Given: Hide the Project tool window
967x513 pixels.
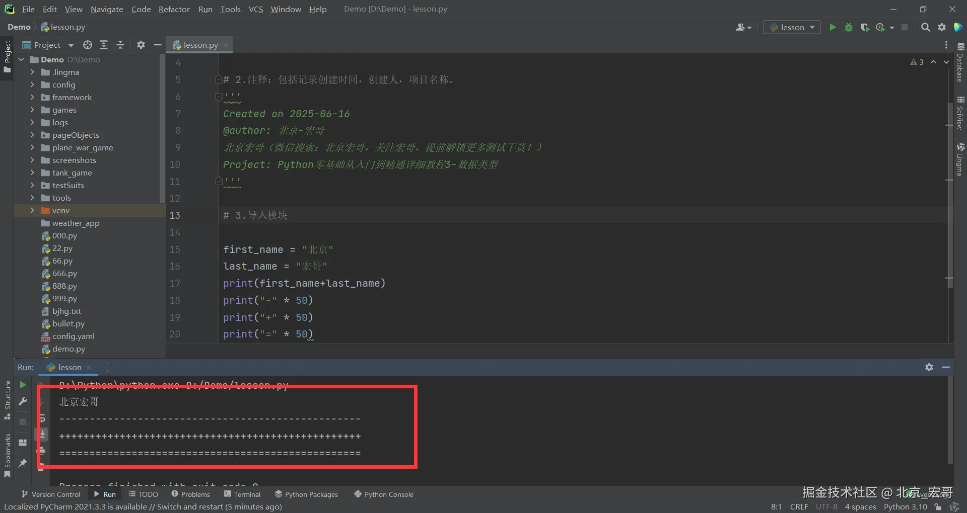Looking at the screenshot, I should (x=157, y=45).
